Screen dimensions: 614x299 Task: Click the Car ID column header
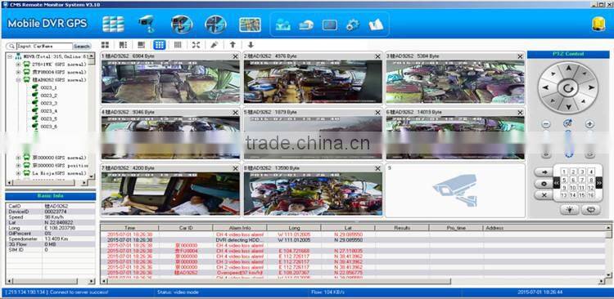point(186,227)
